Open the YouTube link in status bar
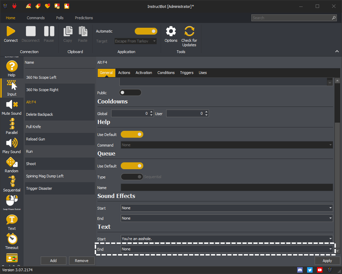This screenshot has width=342, height=274. 320,270
